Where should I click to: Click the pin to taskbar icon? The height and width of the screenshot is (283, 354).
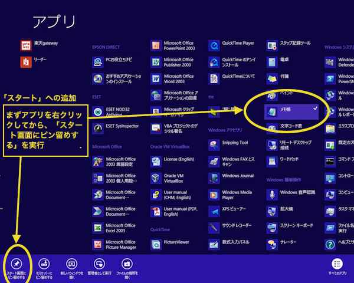click(x=44, y=264)
